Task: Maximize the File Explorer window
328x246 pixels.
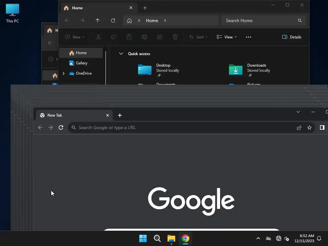Action: pos(287,5)
